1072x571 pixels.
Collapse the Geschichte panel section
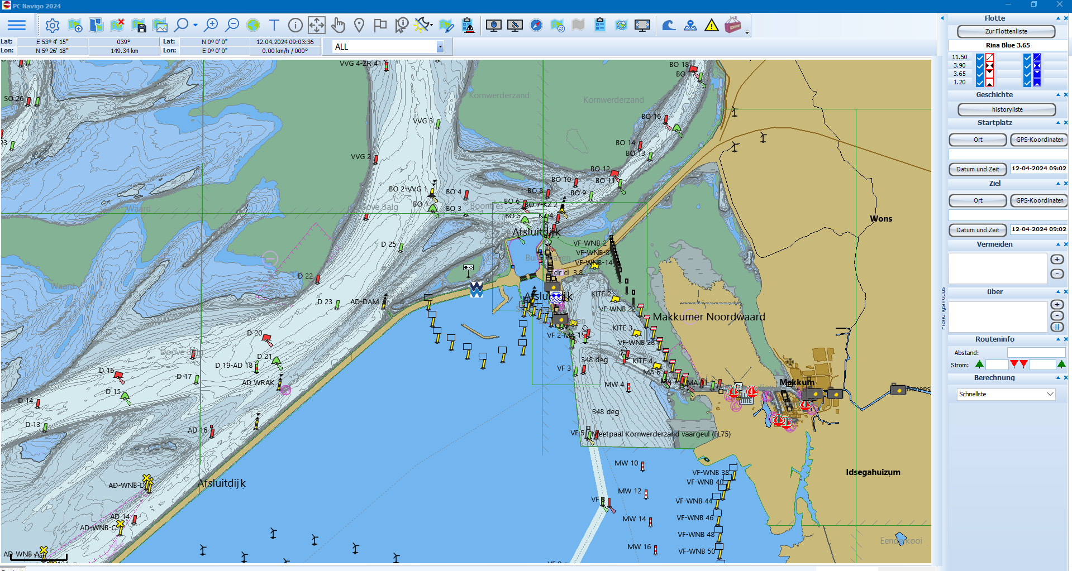coord(1058,95)
